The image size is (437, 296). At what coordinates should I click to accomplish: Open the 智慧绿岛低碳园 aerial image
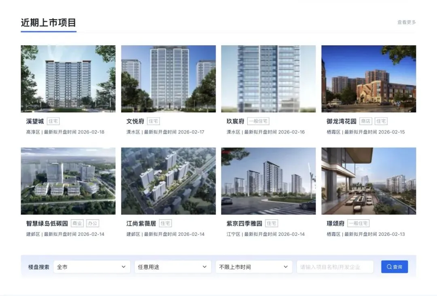pos(68,181)
